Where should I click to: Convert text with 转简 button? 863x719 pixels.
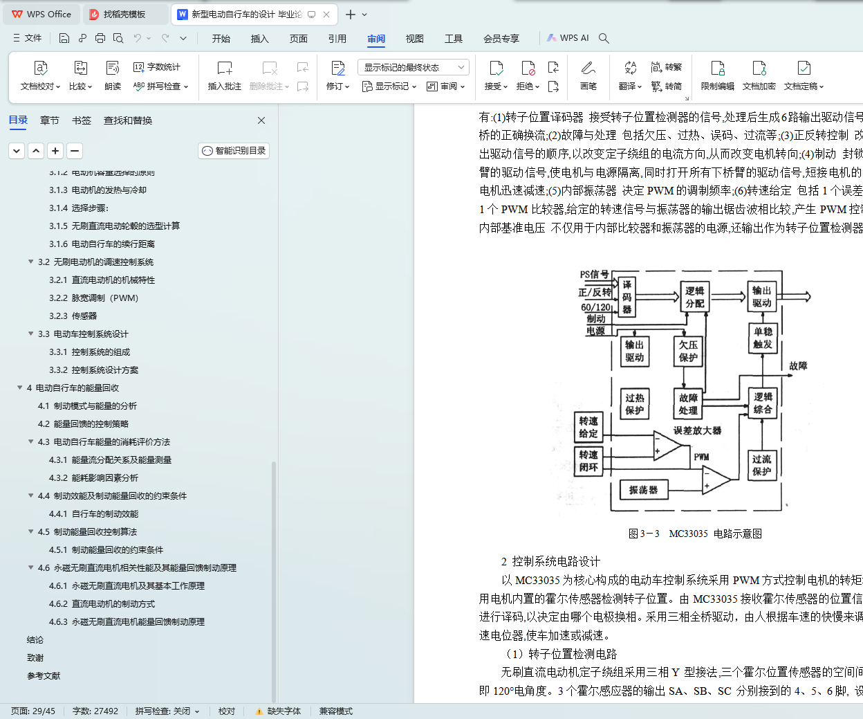click(x=667, y=87)
